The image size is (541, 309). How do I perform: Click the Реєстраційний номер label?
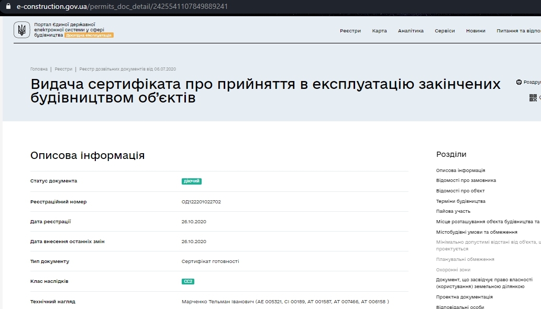[x=58, y=201]
